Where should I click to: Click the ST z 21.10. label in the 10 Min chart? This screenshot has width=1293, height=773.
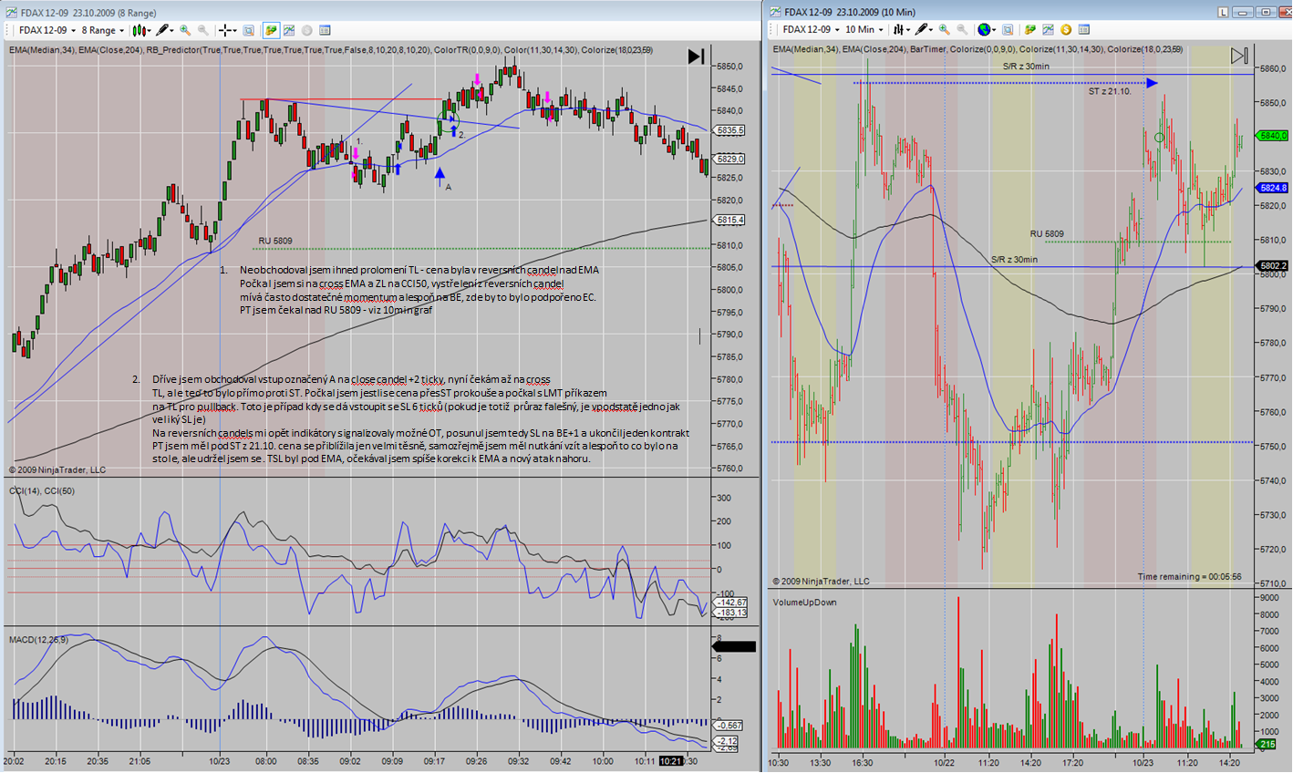(x=1110, y=91)
